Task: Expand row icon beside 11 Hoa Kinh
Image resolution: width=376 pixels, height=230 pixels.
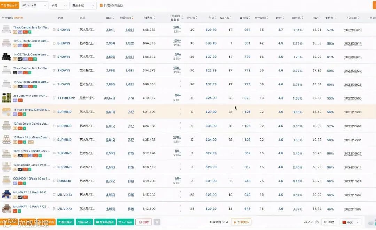Action: coord(54,98)
